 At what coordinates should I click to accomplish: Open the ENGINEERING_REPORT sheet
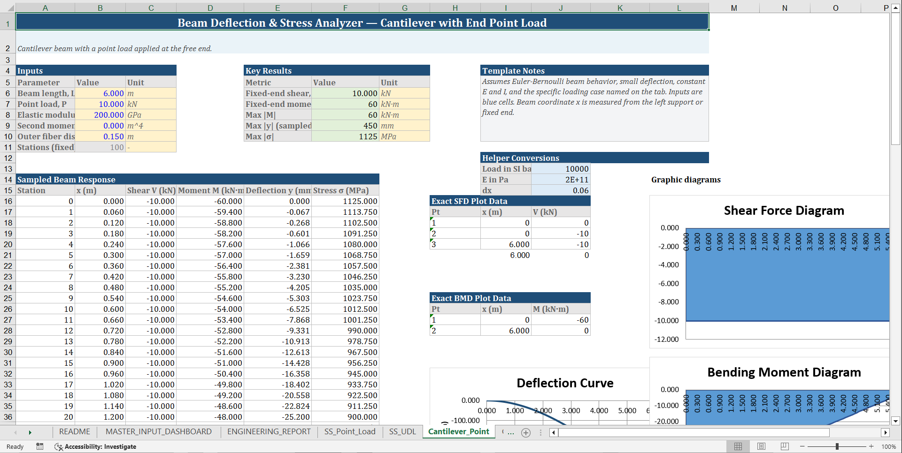(x=268, y=431)
